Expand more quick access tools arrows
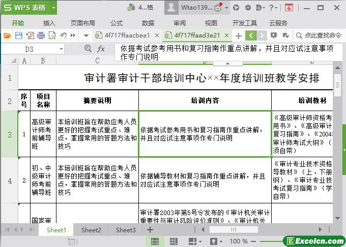Image resolution: width=346 pixels, height=247 pixels. 73,36
